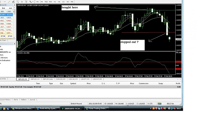Open Forex Trading Online taskbar window

point(96,109)
